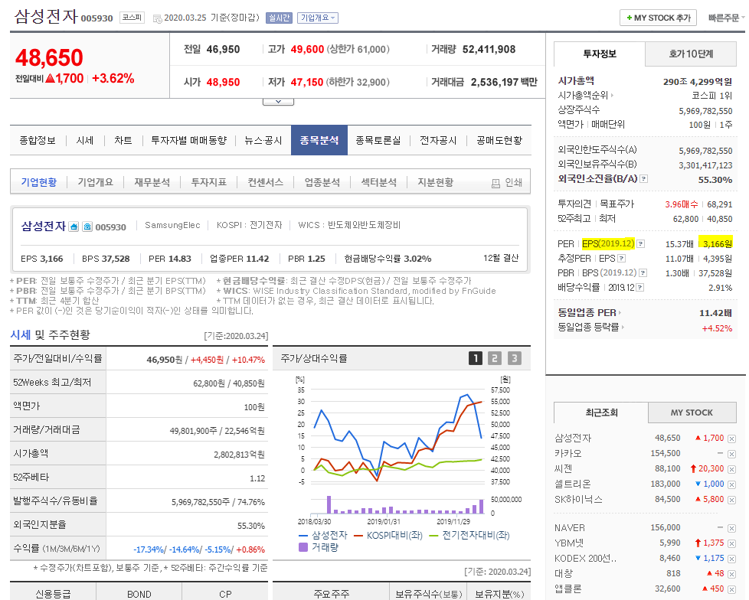
Task: Open 셀트리온 in recent list
Action: click(572, 484)
